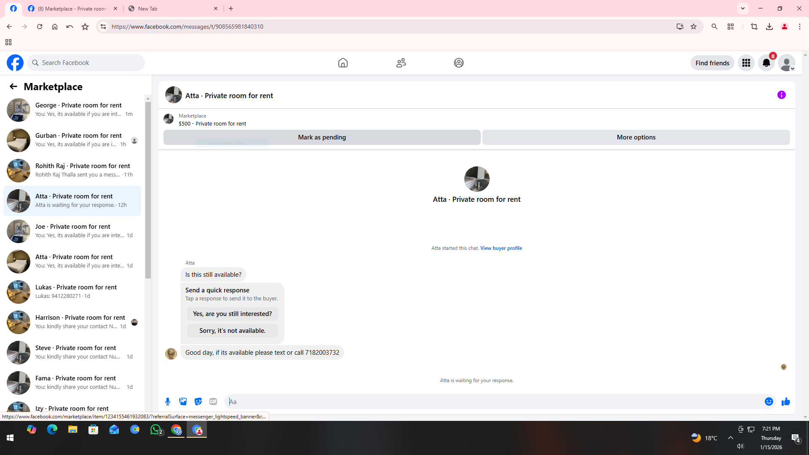The width and height of the screenshot is (809, 455).
Task: Click Mark as pending button
Action: (321, 137)
